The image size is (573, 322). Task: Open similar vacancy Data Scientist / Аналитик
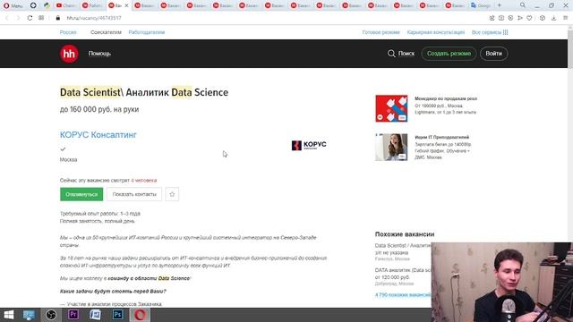pyautogui.click(x=403, y=246)
